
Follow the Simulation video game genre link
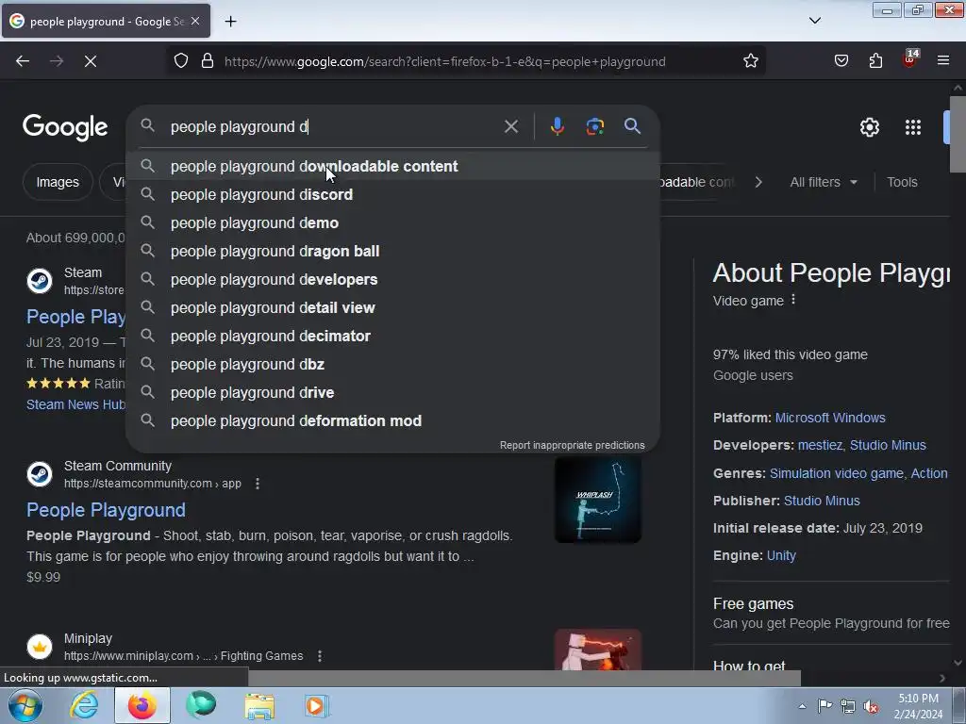pyautogui.click(x=836, y=473)
